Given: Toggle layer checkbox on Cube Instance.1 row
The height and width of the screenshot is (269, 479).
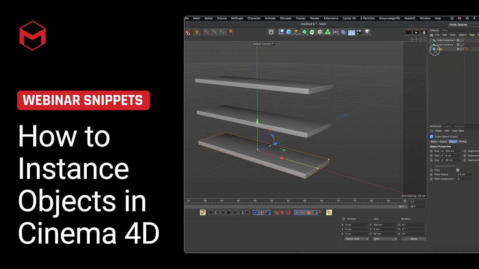Looking at the screenshot, I should (458, 40).
